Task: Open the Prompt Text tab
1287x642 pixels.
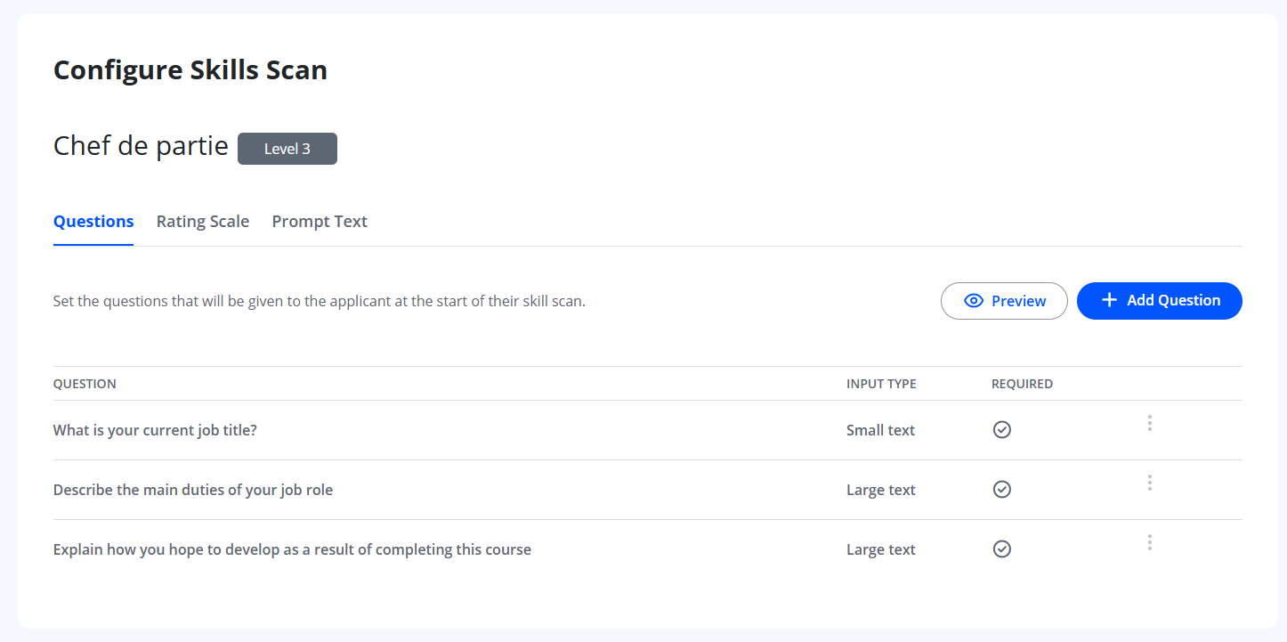Action: tap(320, 222)
